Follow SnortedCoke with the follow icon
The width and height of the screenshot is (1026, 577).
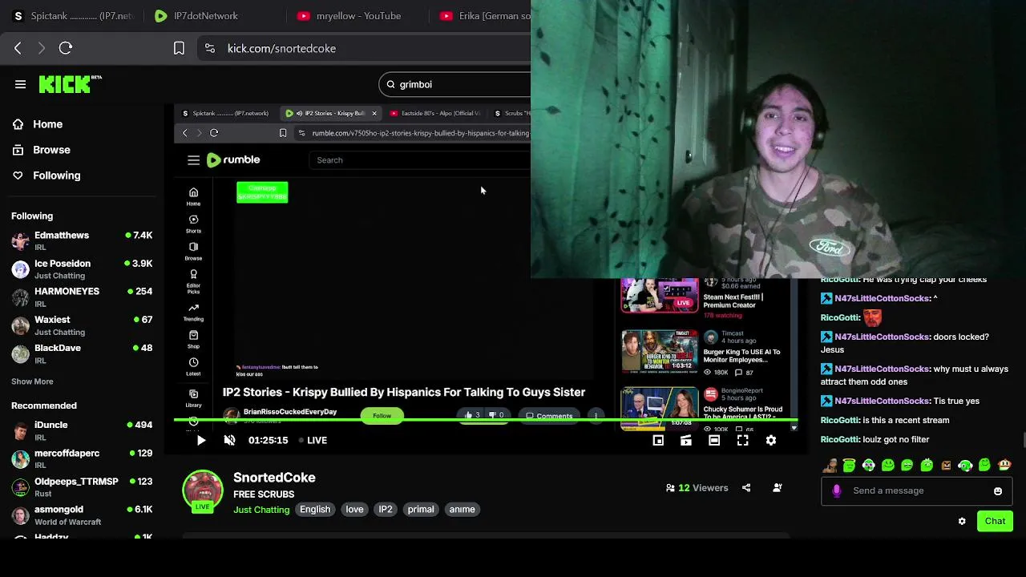tap(777, 487)
